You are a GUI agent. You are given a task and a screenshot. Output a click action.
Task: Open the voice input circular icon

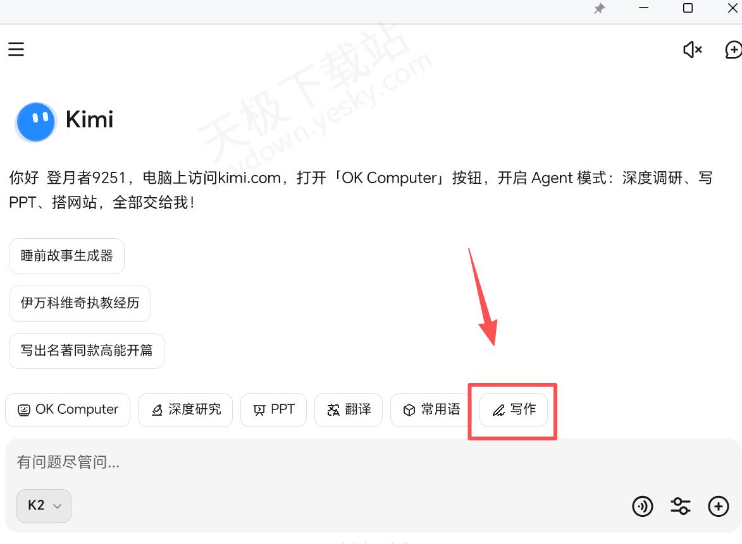(642, 506)
